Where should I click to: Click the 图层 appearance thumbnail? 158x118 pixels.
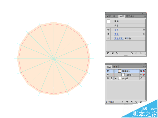108,21
